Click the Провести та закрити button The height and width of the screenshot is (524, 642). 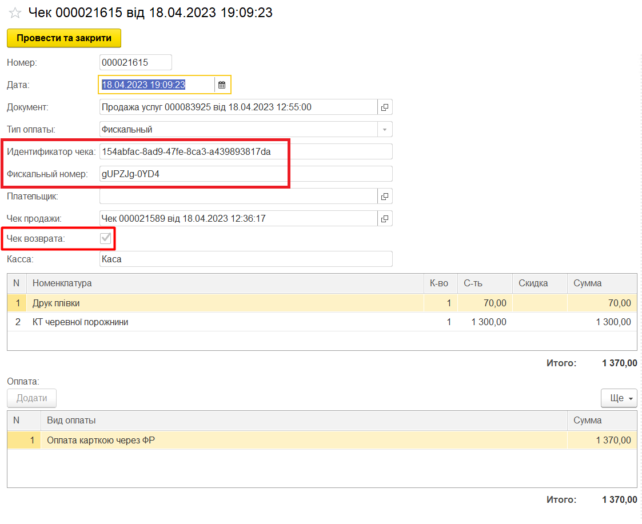[x=64, y=38]
